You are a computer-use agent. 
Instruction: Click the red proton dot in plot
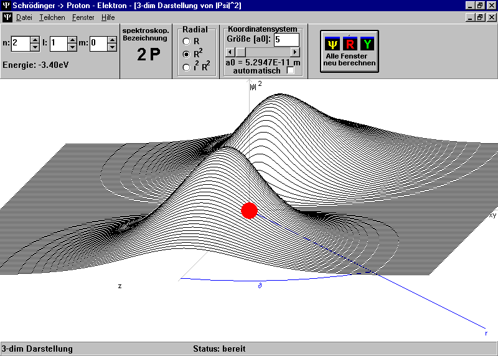[x=249, y=210]
